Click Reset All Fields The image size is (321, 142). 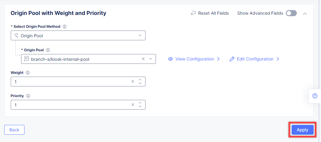pos(210,13)
